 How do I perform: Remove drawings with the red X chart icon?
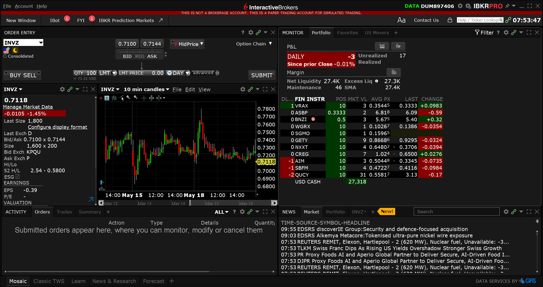coord(101,98)
